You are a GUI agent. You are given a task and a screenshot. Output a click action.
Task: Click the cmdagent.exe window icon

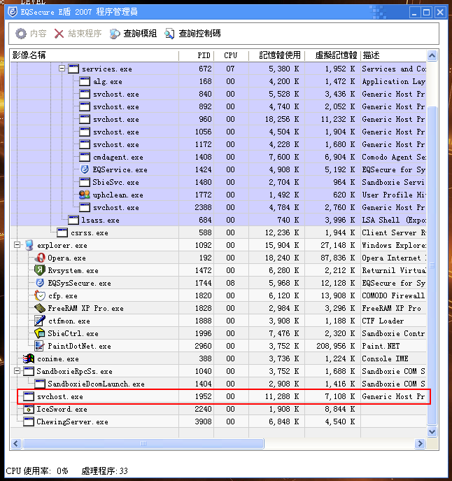click(85, 157)
